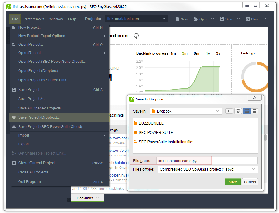Open the Window menu
The width and height of the screenshot is (279, 213).
tap(56, 19)
